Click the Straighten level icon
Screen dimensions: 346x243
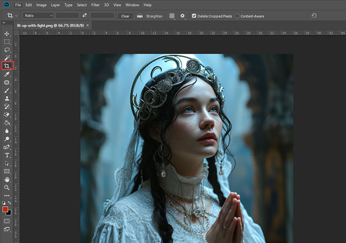(x=140, y=16)
